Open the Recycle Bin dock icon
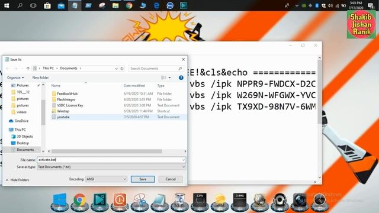 (179, 202)
